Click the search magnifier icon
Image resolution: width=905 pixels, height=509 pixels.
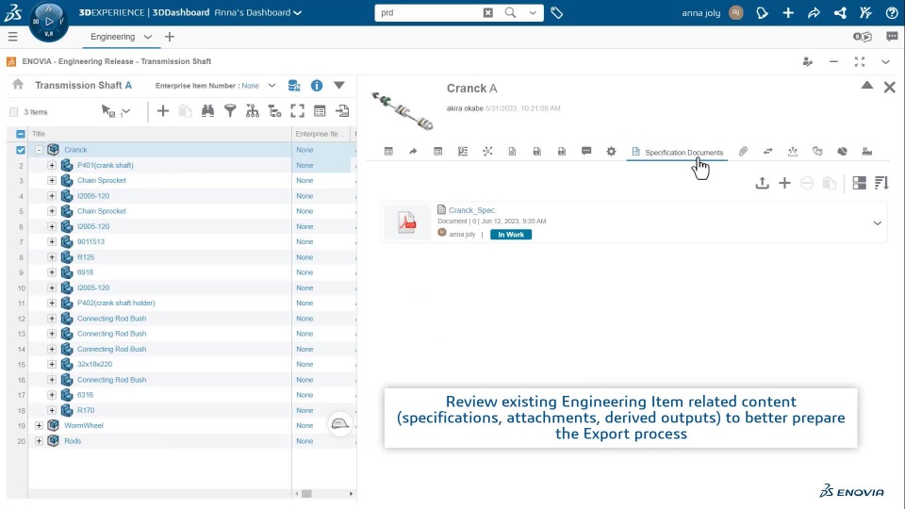(x=510, y=12)
